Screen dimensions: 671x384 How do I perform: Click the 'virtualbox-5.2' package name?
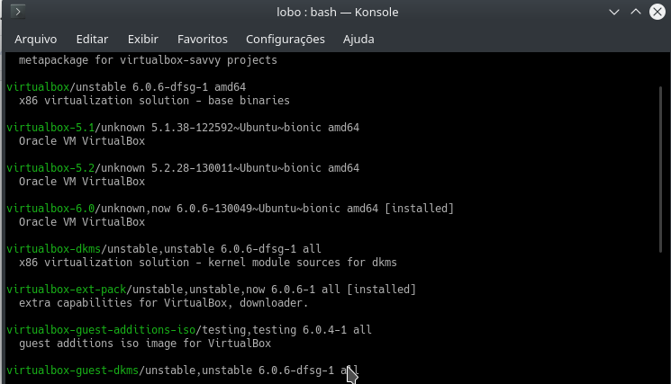[50, 168]
